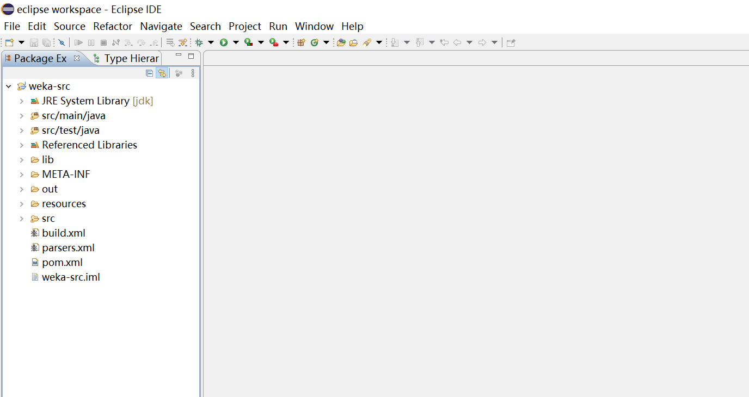The image size is (749, 397).
Task: Click the Step Return icon
Action: click(154, 42)
